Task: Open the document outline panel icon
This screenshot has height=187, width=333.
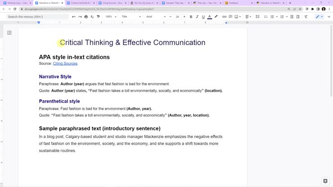Action: pyautogui.click(x=9, y=33)
